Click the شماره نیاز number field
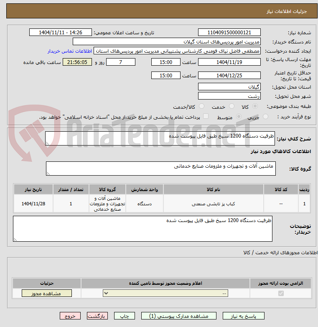This screenshot has width=318, height=327. click(229, 33)
